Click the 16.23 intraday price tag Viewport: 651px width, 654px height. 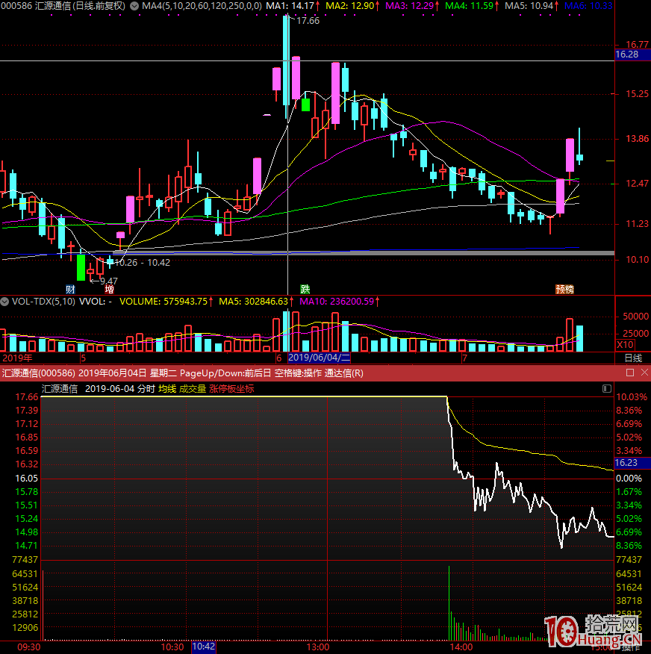(x=632, y=463)
